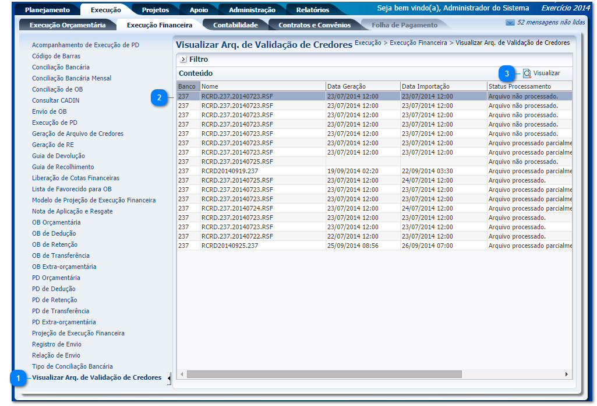Click the table's right scroll arrow

click(x=566, y=374)
